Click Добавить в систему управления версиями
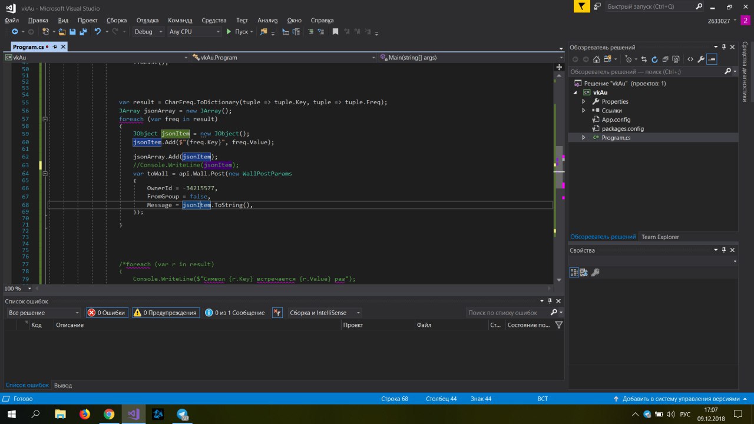 [x=681, y=399]
